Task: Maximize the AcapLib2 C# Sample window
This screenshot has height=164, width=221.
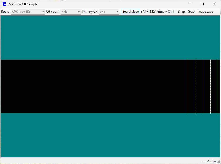Action: 202,4
